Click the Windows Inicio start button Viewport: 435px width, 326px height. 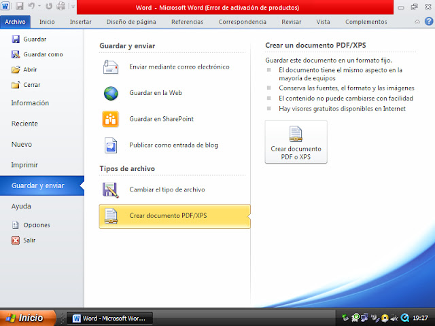click(28, 318)
